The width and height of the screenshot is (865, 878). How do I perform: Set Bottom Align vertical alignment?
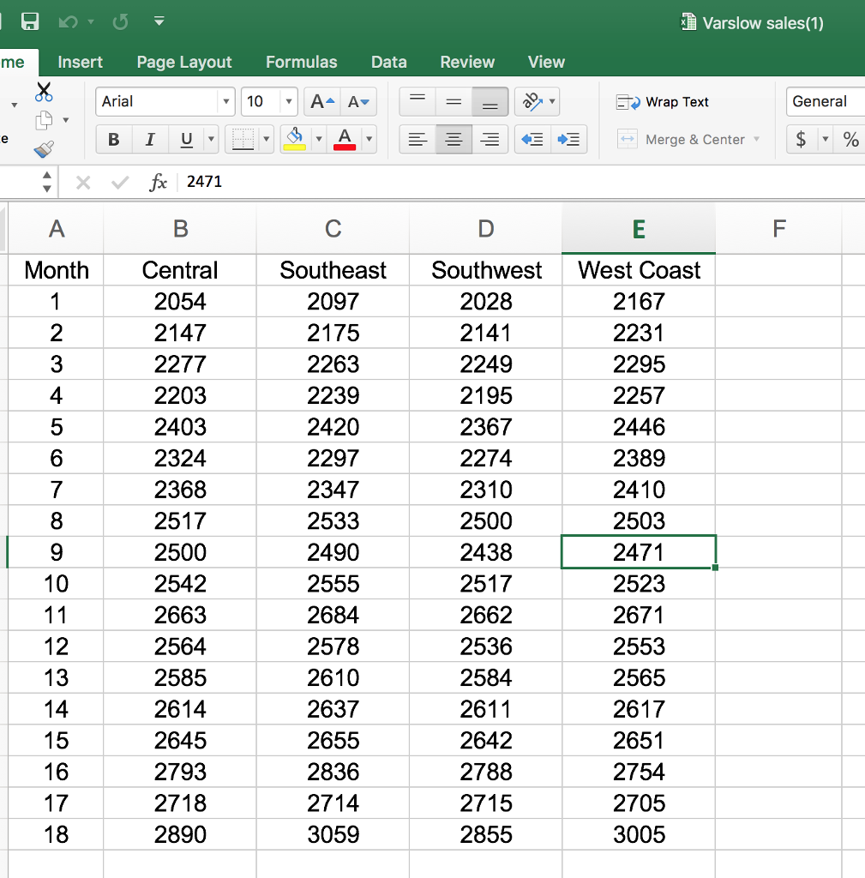[x=490, y=101]
